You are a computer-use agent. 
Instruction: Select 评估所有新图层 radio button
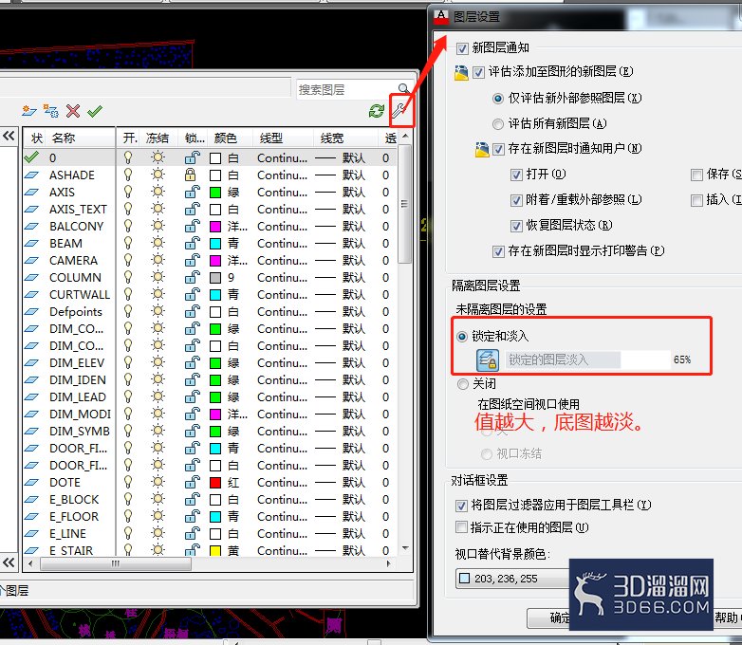(x=497, y=124)
